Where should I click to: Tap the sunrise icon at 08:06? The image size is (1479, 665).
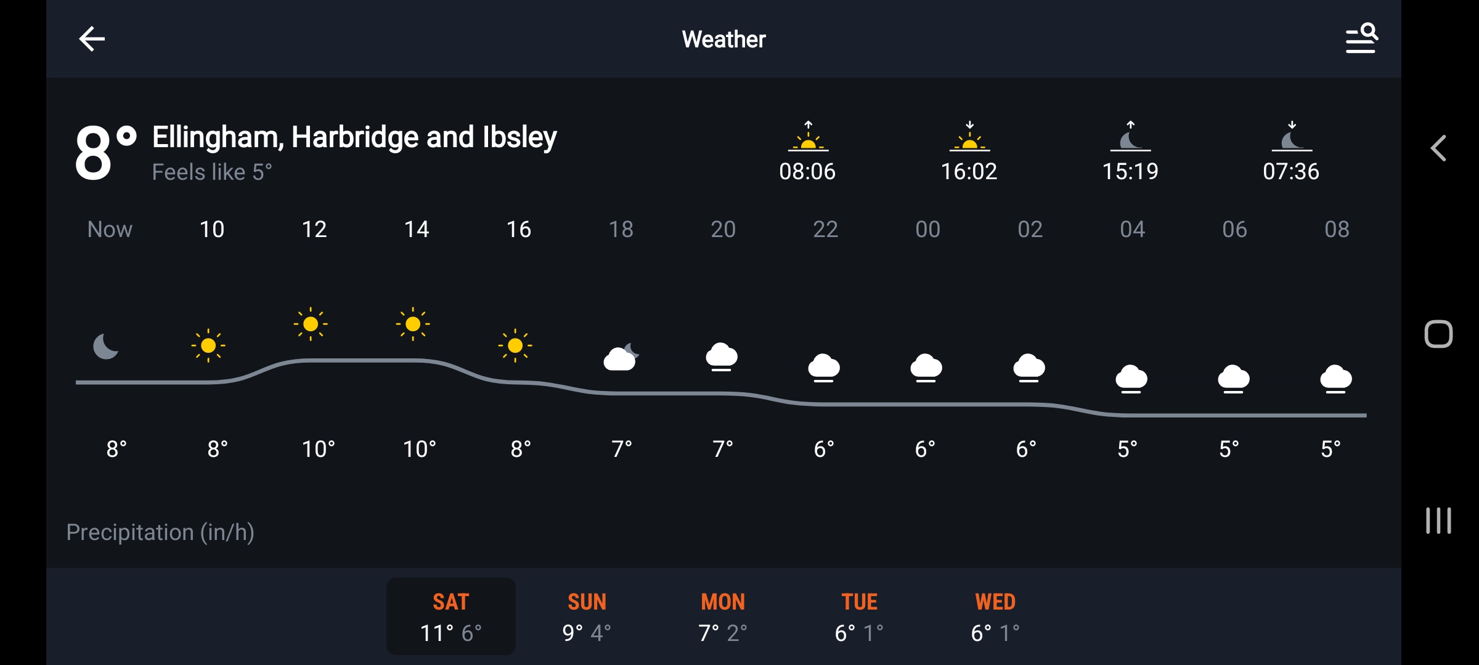[x=808, y=137]
